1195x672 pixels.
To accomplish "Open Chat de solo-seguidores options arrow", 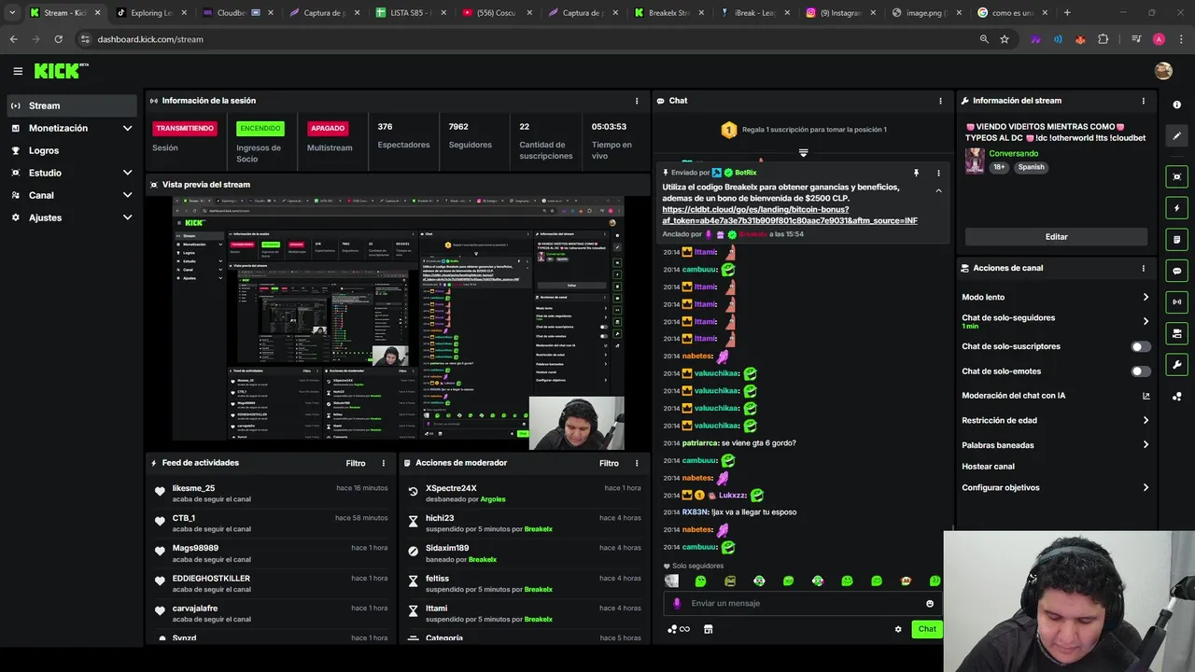I will [1146, 321].
